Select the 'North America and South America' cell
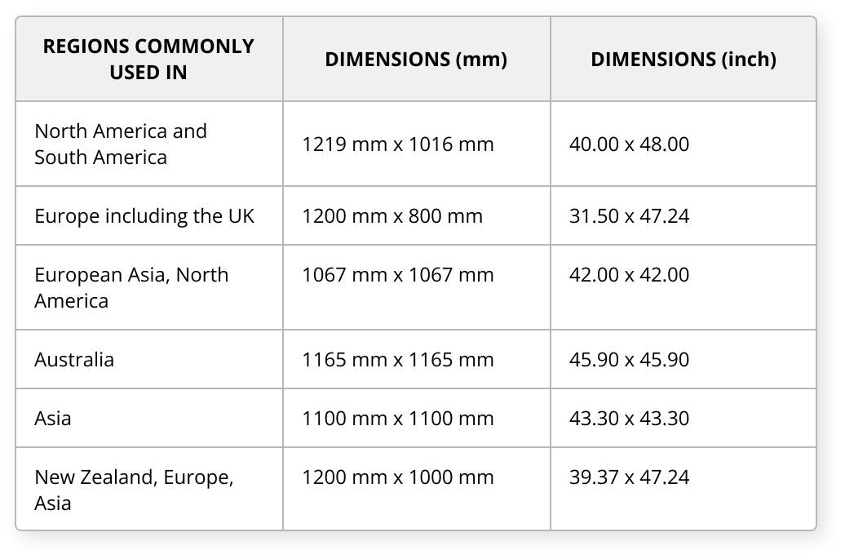845x559 pixels. pyautogui.click(x=121, y=144)
